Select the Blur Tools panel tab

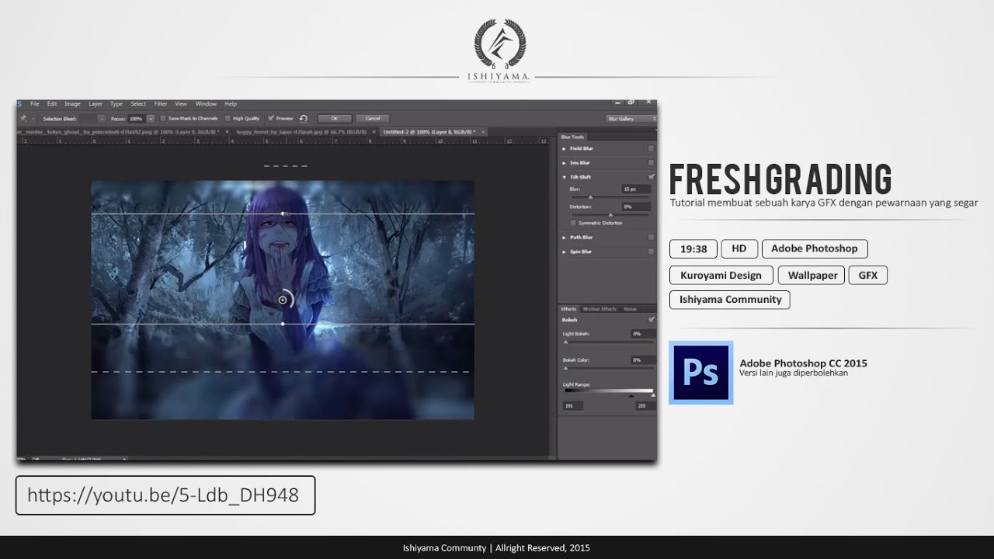572,137
